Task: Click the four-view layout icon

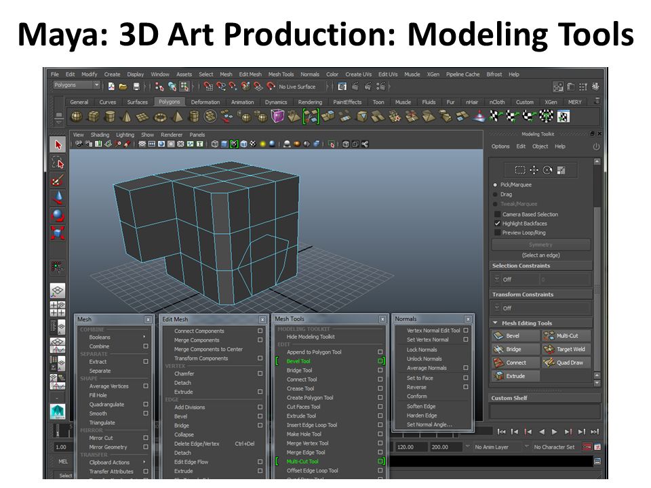Action: [58, 309]
